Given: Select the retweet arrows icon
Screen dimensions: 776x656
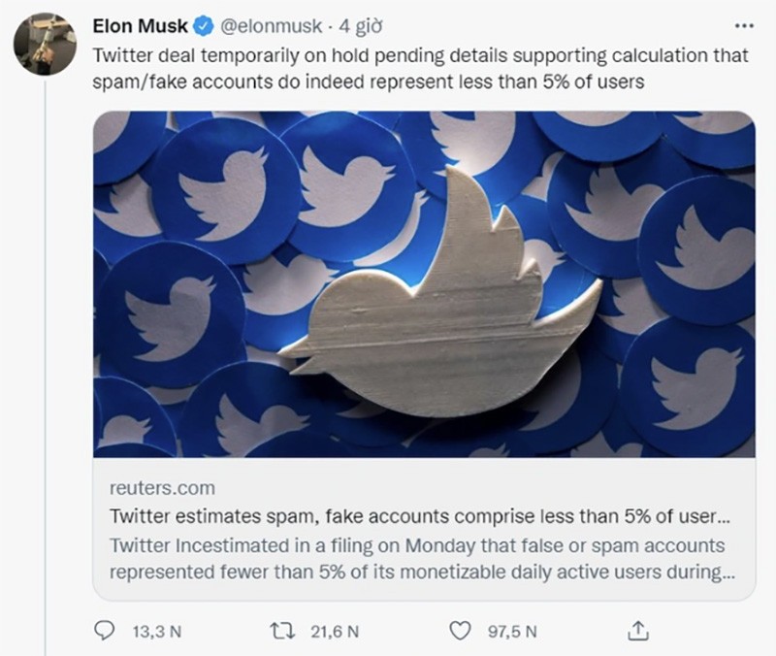Looking at the screenshot, I should (281, 630).
